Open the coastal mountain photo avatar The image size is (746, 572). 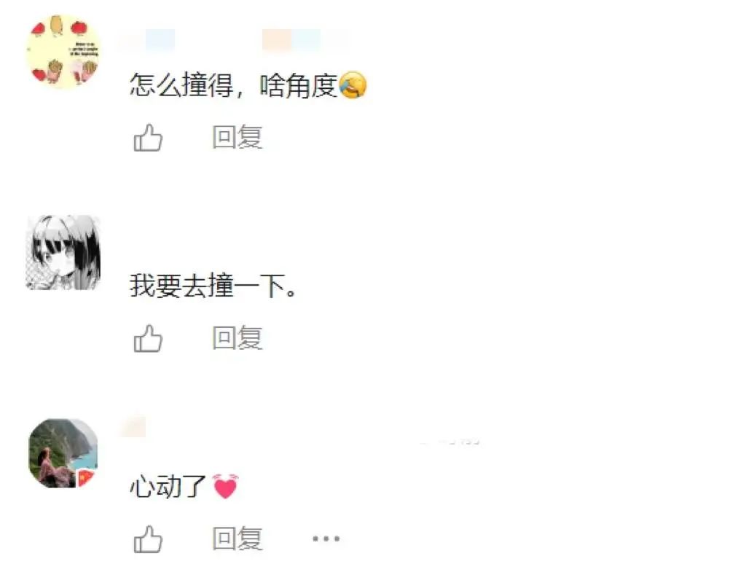63,453
